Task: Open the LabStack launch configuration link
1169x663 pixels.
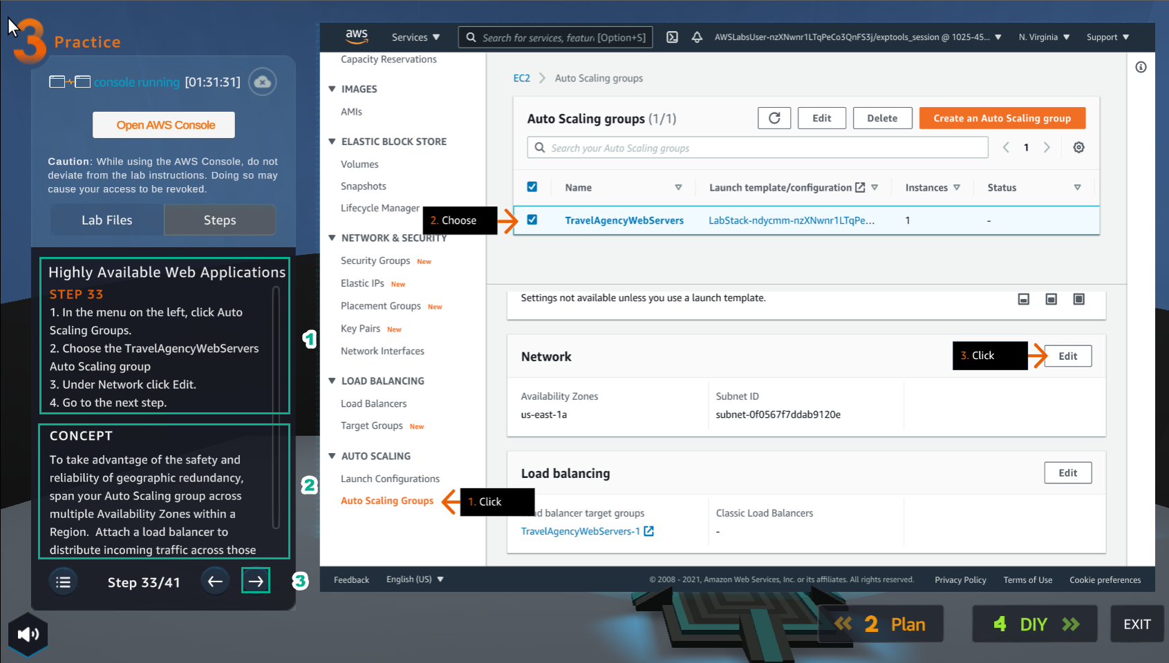Action: click(792, 220)
